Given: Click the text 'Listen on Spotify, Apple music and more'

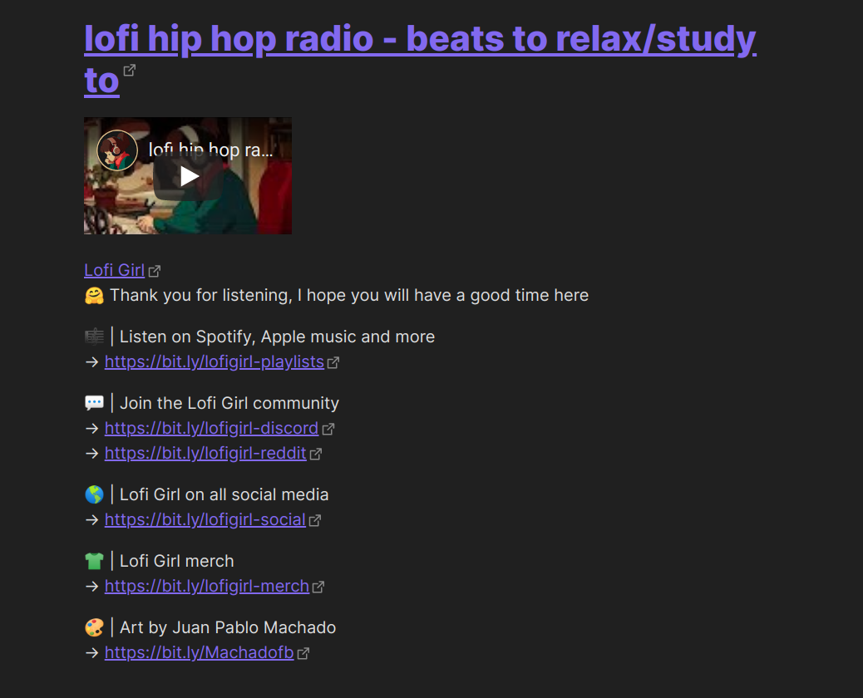Looking at the screenshot, I should click(x=278, y=337).
